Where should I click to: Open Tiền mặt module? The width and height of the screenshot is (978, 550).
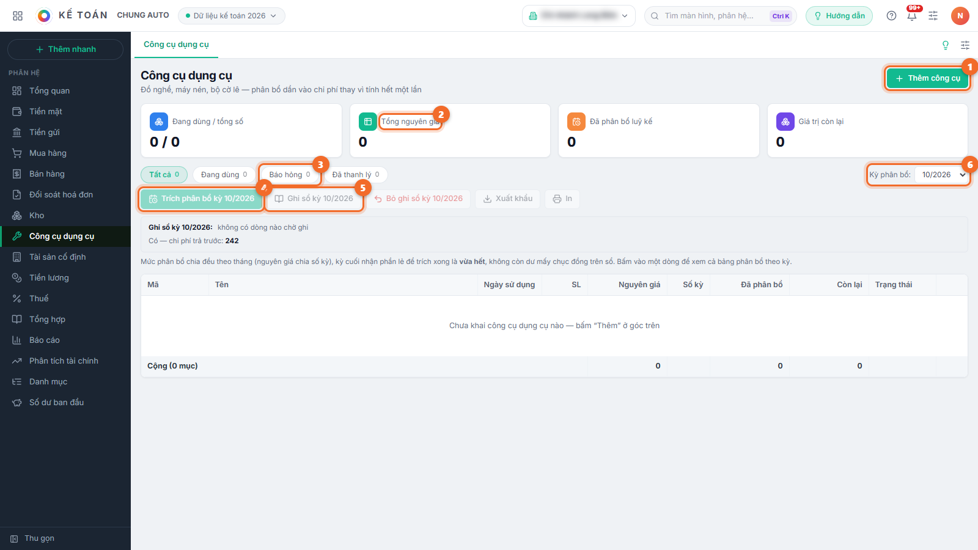point(65,111)
